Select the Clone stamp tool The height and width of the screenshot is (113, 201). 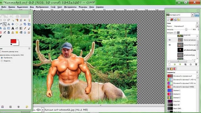click(13, 32)
